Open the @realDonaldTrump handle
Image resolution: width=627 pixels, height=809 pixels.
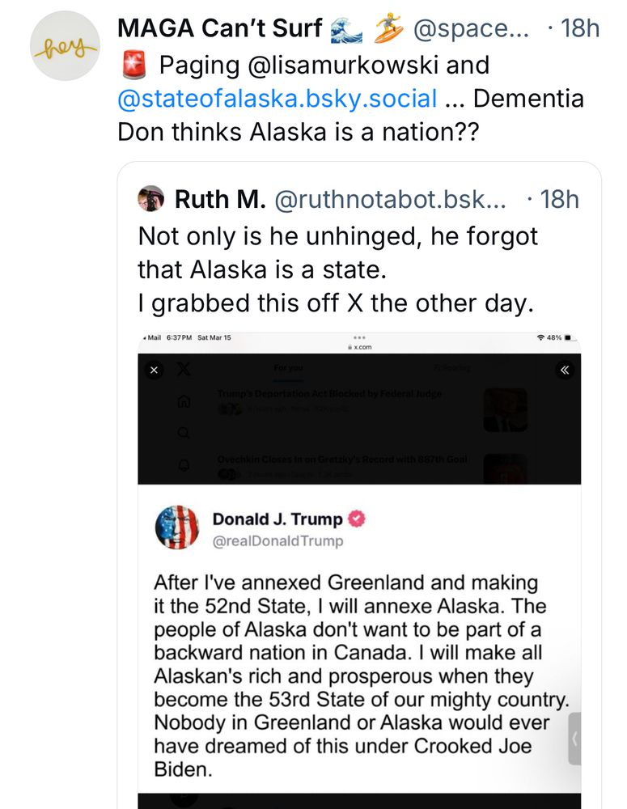click(x=277, y=541)
